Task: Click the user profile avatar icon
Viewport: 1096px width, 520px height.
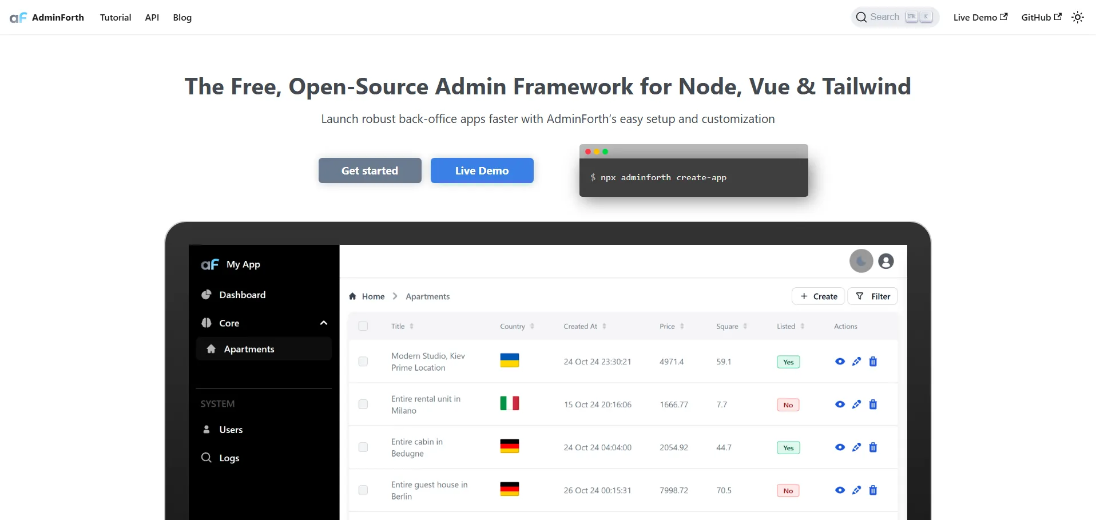Action: click(885, 261)
